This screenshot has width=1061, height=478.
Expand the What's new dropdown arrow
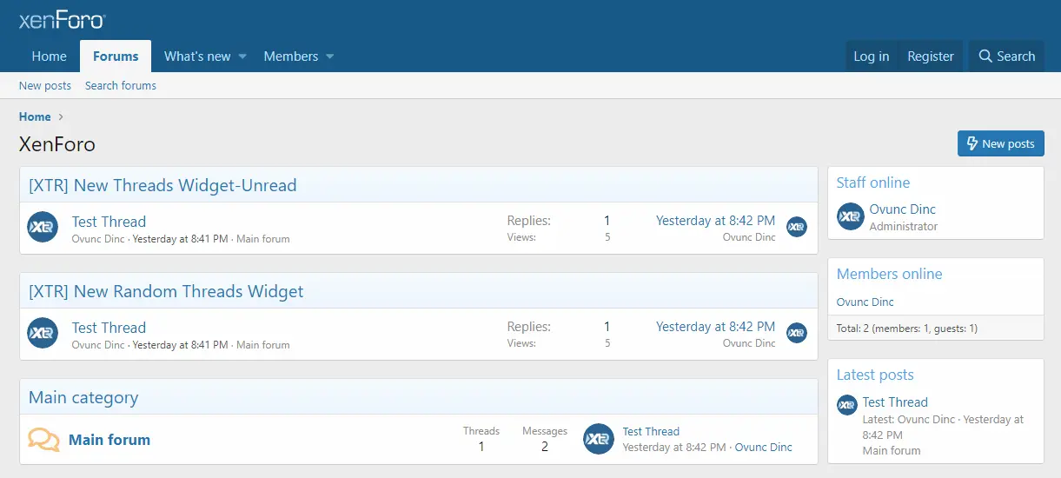point(242,56)
